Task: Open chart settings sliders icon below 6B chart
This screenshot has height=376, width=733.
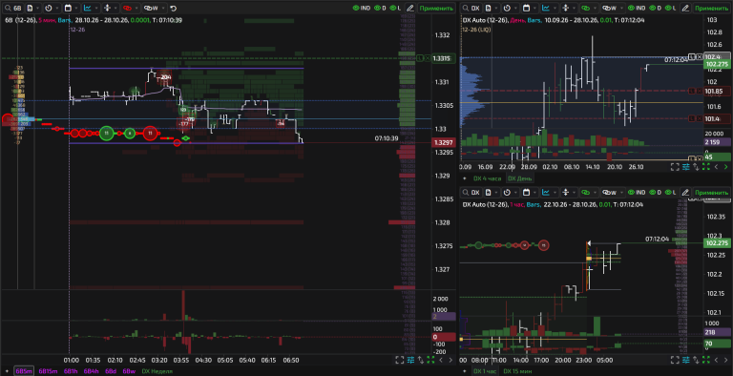Action: (x=410, y=360)
